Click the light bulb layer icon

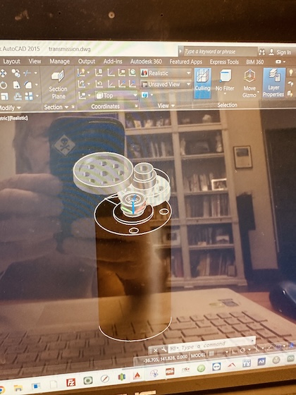290,73
